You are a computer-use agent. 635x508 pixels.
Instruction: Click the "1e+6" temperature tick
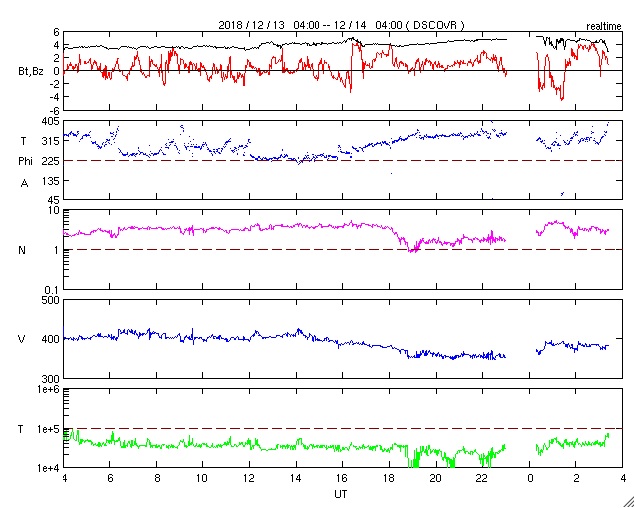[x=48, y=389]
